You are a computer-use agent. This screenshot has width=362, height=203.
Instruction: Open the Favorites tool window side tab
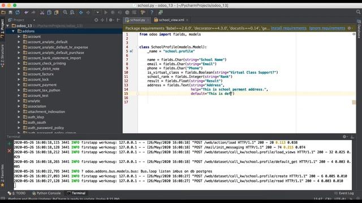coord(2,175)
